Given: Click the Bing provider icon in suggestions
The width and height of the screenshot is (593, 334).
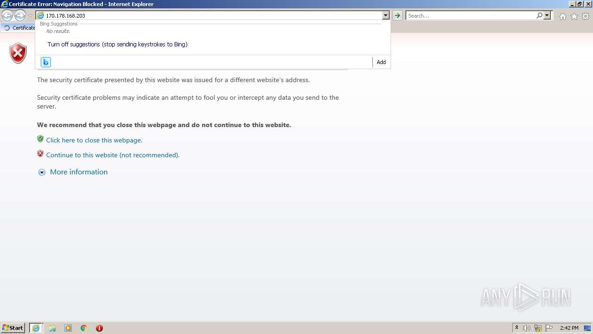Looking at the screenshot, I should [45, 62].
